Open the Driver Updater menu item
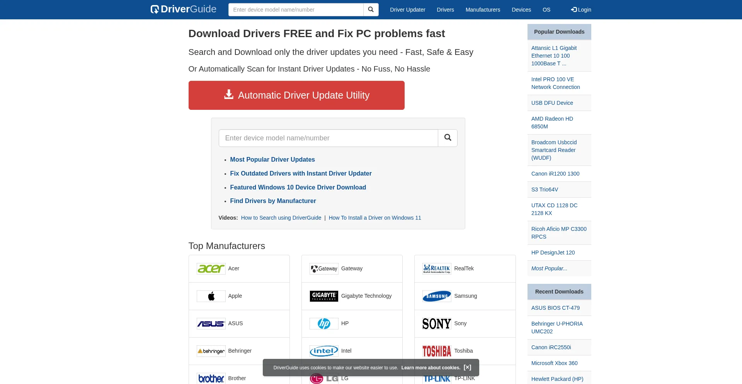 pyautogui.click(x=407, y=10)
